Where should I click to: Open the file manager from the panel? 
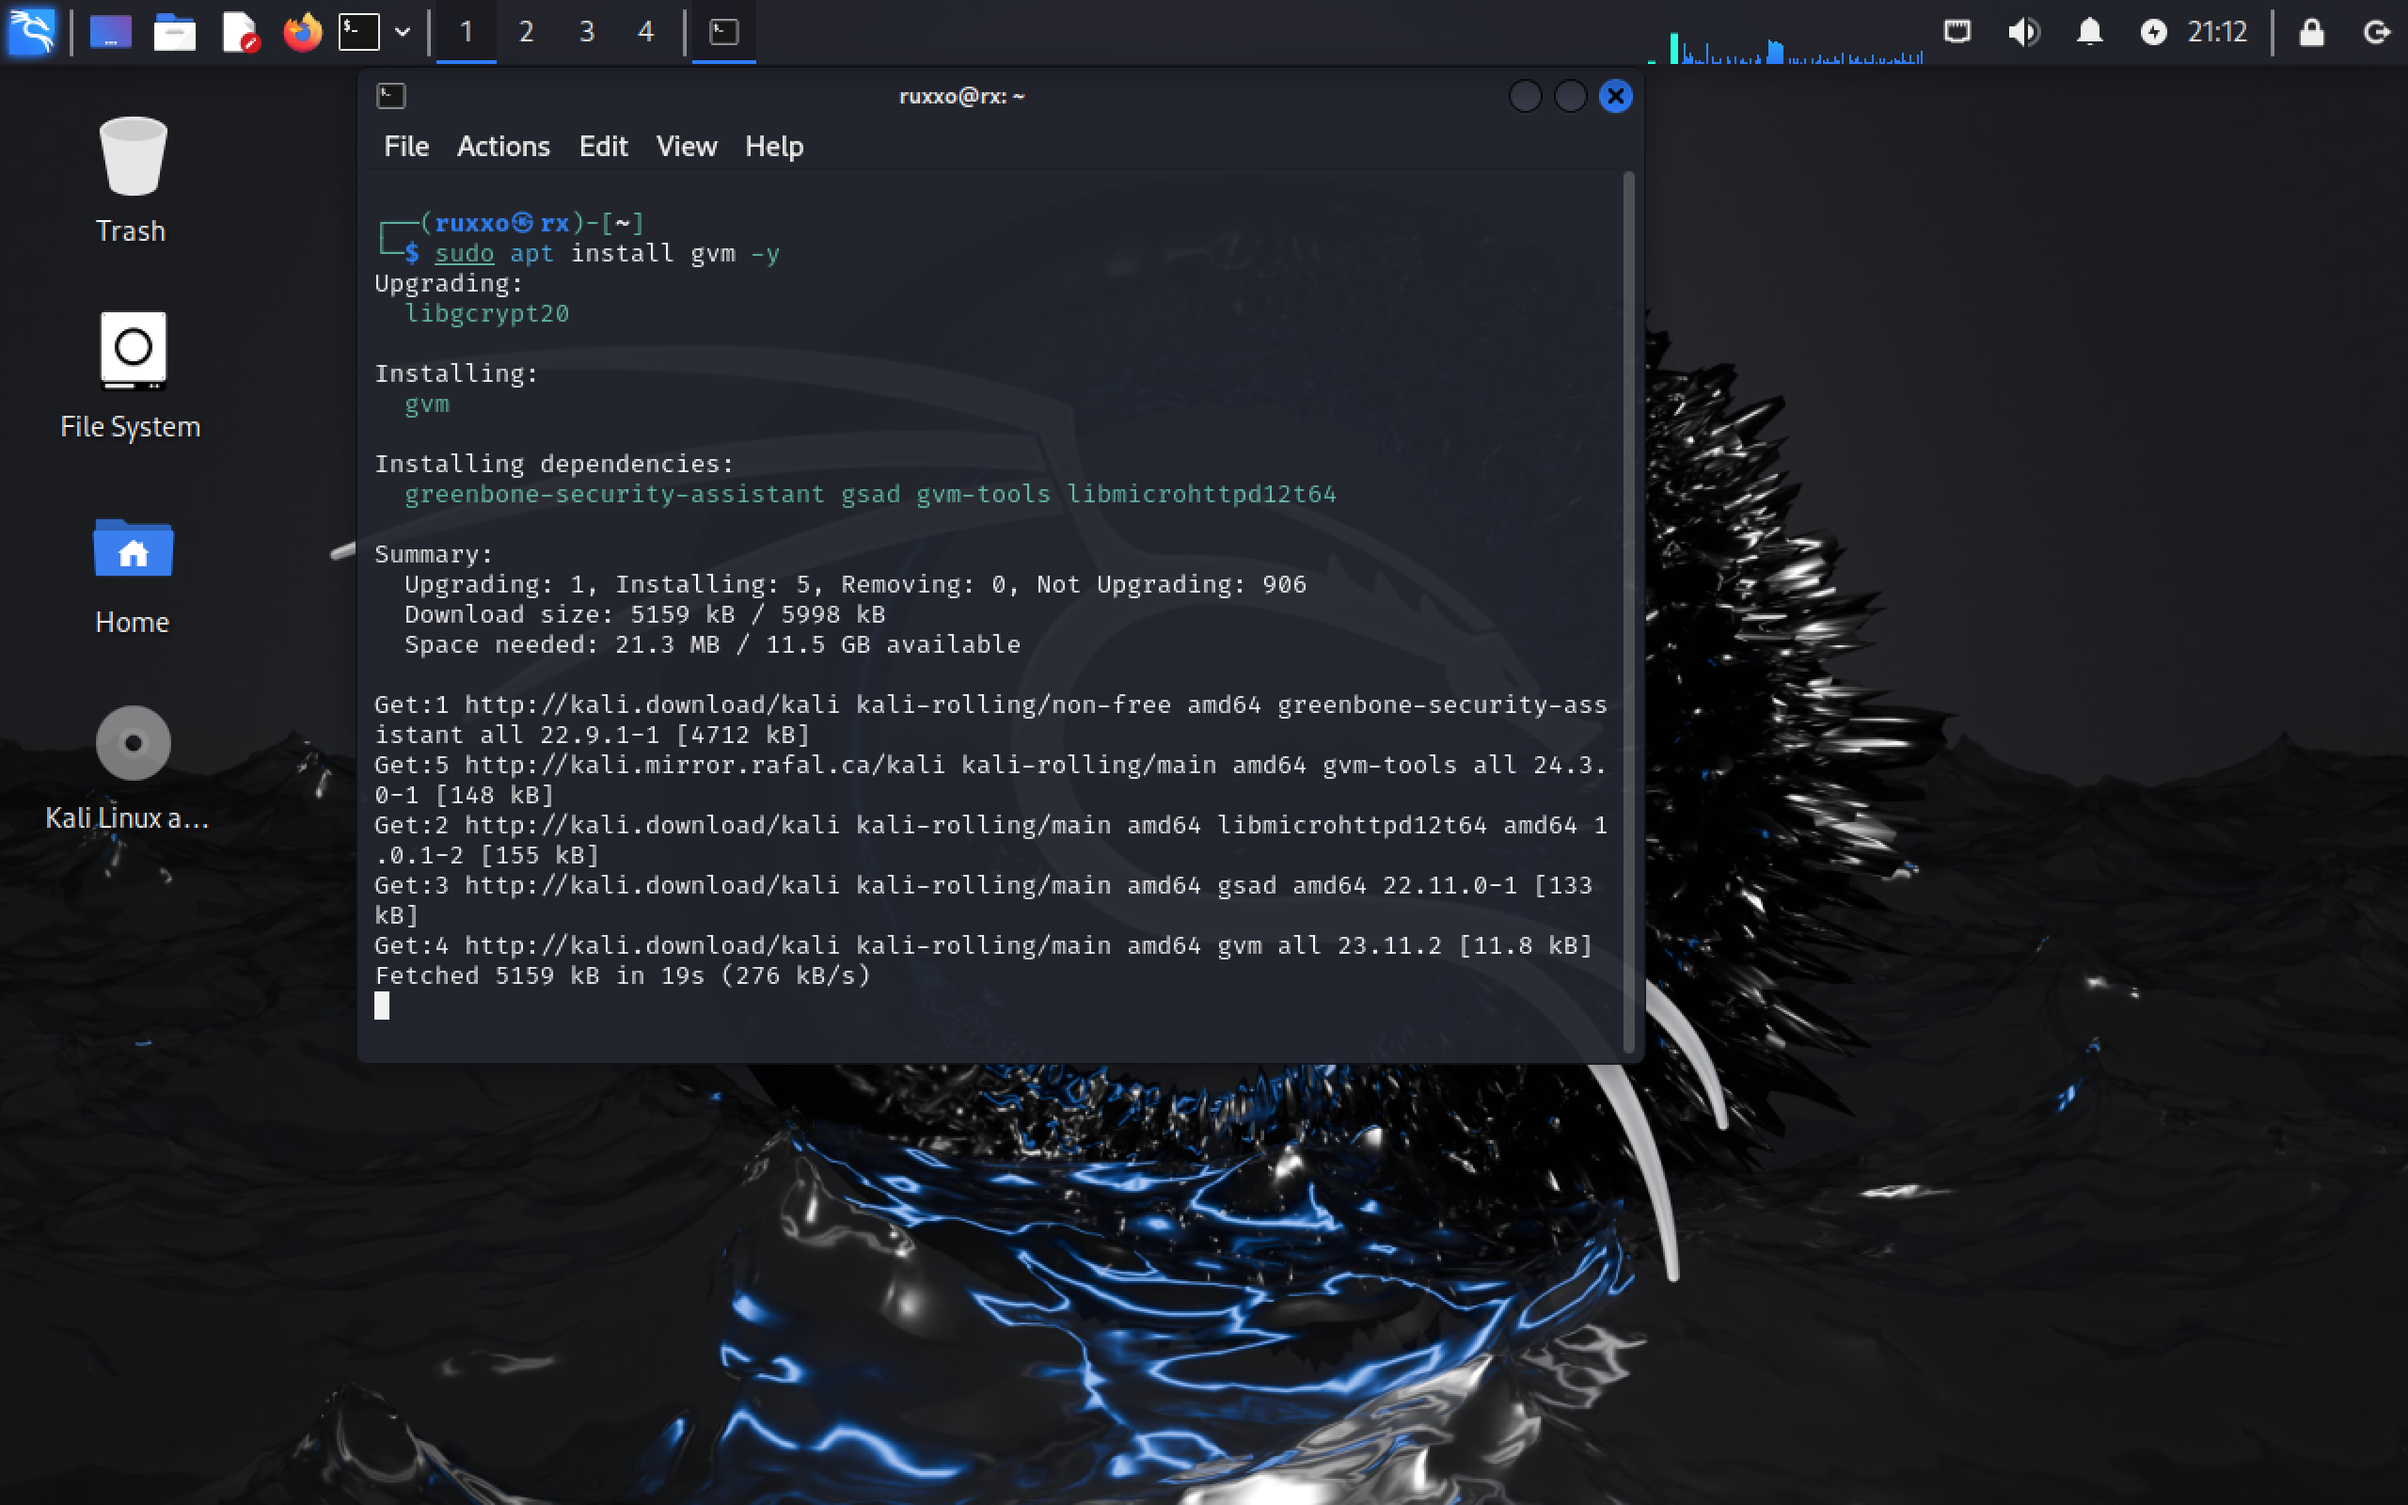point(174,32)
